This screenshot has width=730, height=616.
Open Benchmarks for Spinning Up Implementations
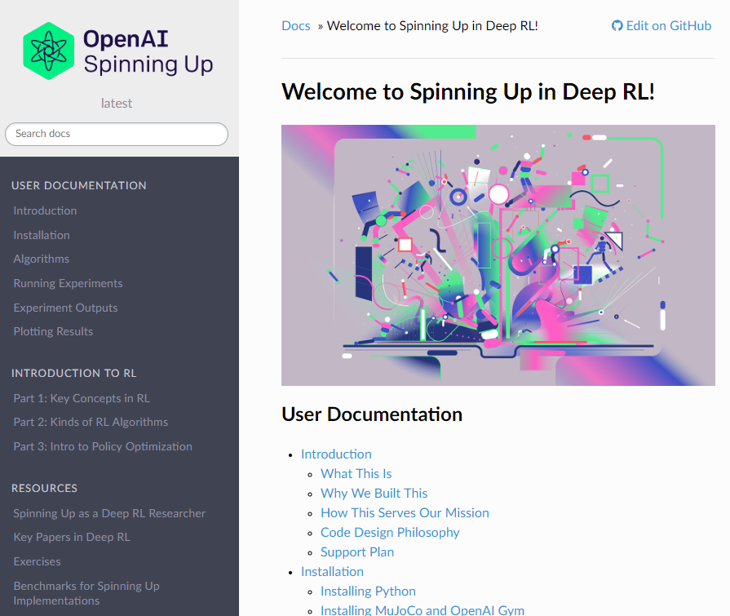86,593
